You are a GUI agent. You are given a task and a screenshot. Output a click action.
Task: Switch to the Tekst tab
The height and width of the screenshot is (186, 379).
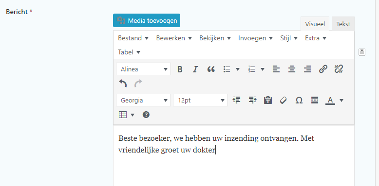click(343, 24)
